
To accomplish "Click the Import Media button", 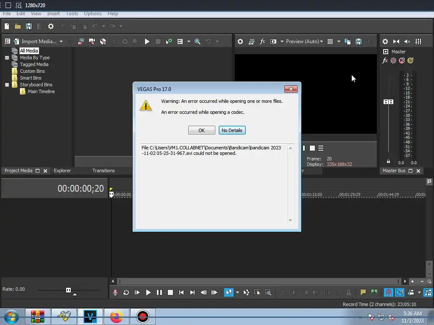I will pyautogui.click(x=35, y=41).
